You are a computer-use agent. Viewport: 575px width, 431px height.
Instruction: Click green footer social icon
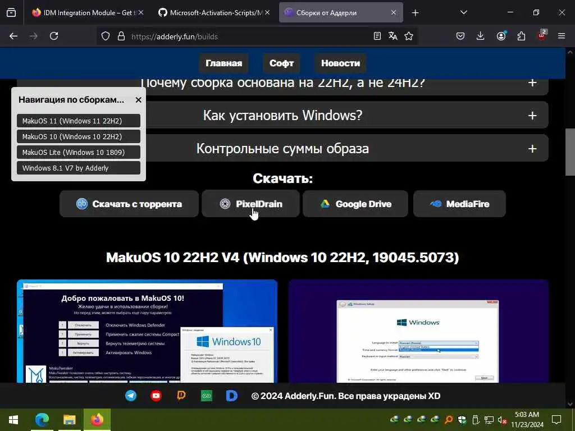point(207,396)
